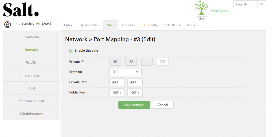Screen dimensions: 276x137
Task: Expand the LAN menu
Action: [68, 25]
